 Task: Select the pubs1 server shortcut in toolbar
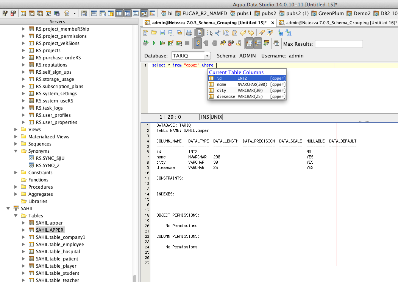tap(240, 13)
